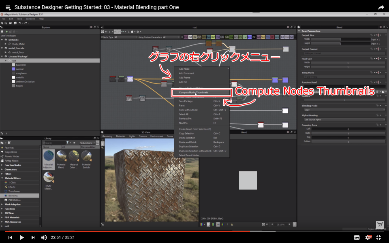The image size is (389, 243).
Task: Open the playlist menu icon next to the title
Action: click(8, 7)
